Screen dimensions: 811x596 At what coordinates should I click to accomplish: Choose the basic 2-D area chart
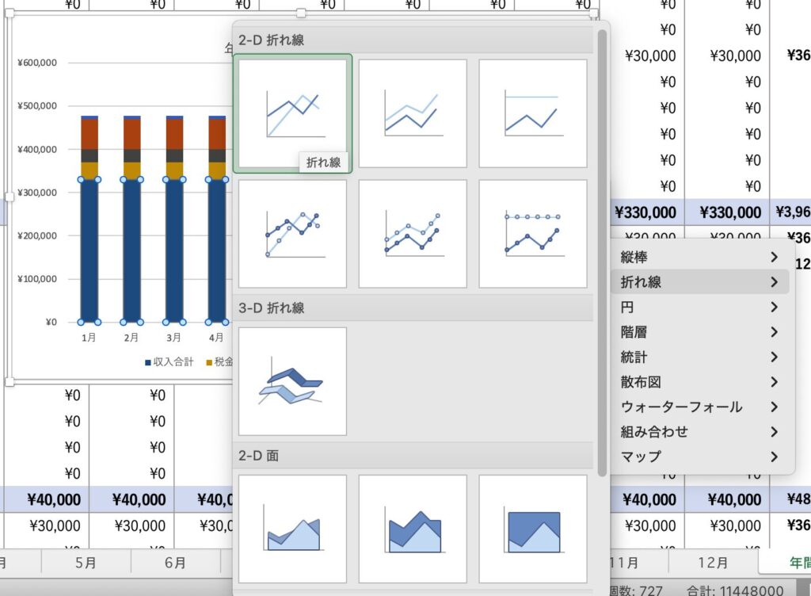tap(292, 529)
